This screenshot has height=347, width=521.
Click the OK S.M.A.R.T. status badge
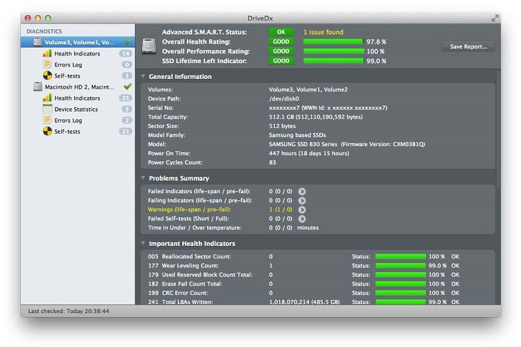click(x=281, y=32)
